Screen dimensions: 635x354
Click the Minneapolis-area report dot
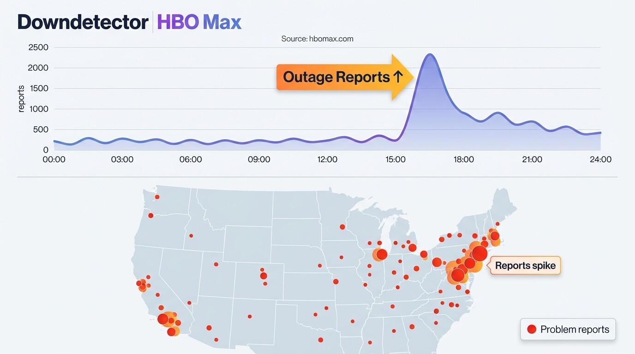pyautogui.click(x=342, y=227)
